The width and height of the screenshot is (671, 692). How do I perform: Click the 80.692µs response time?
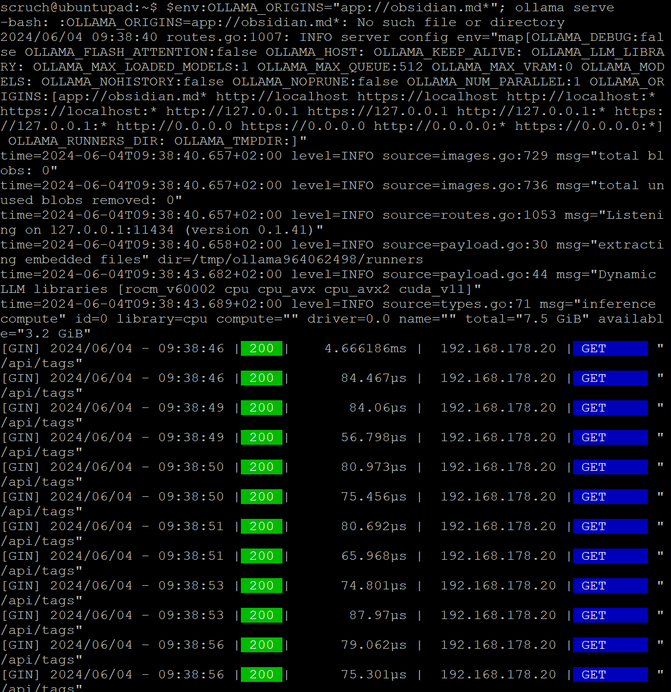point(373,526)
